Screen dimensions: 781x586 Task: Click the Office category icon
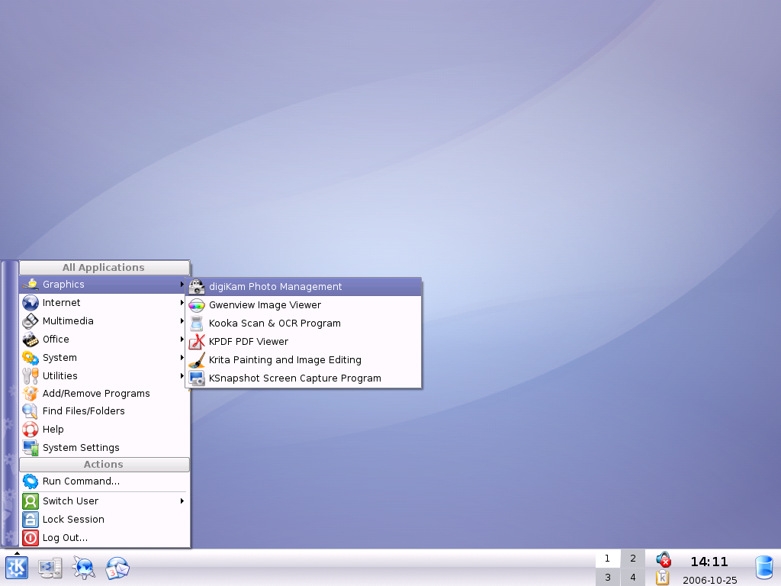click(31, 340)
